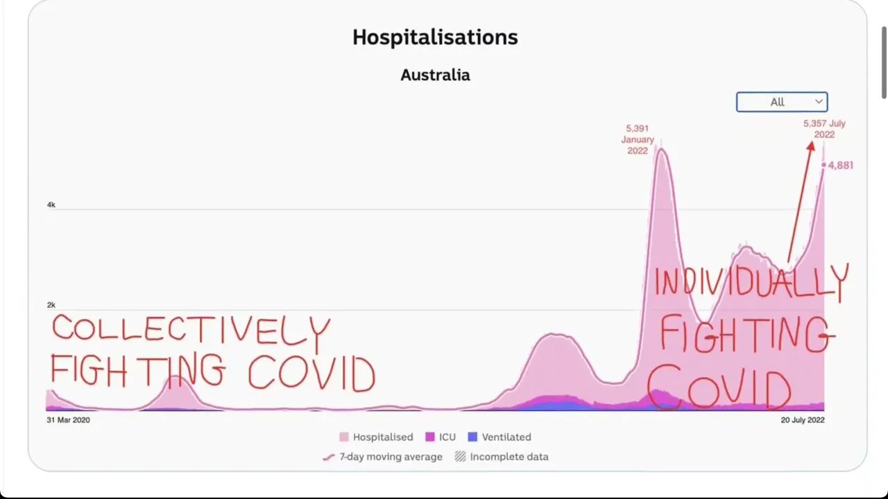Toggle the ICU series label in legend
This screenshot has width=888, height=499.
[447, 437]
